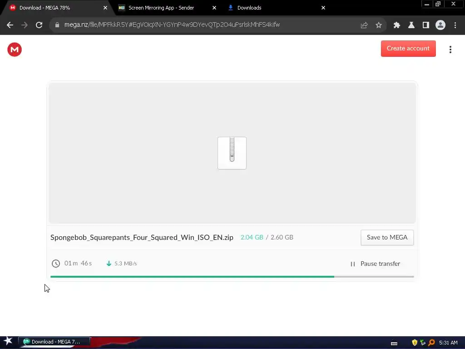Open the star Start button on taskbar
The height and width of the screenshot is (349, 465).
point(8,341)
